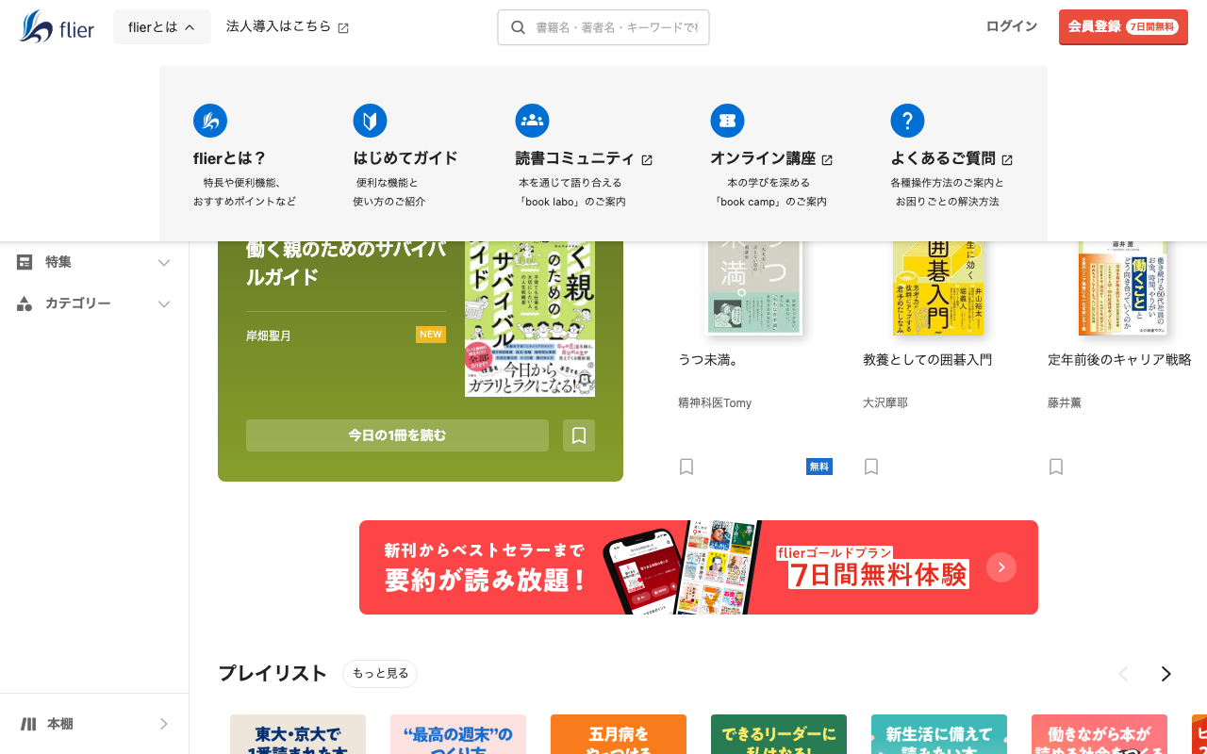Open the 働きながら本が playlist card
The image size is (1207, 754).
(1100, 734)
